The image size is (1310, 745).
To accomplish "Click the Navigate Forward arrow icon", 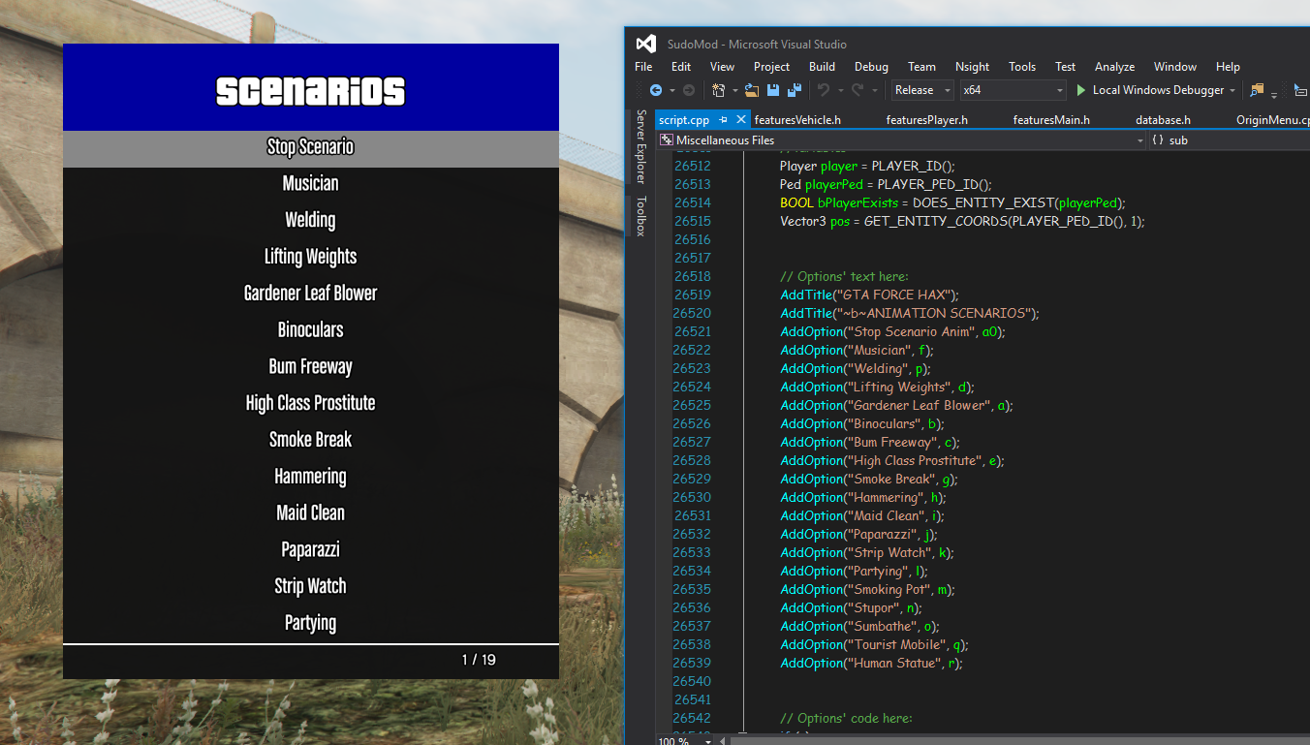I will pos(689,90).
